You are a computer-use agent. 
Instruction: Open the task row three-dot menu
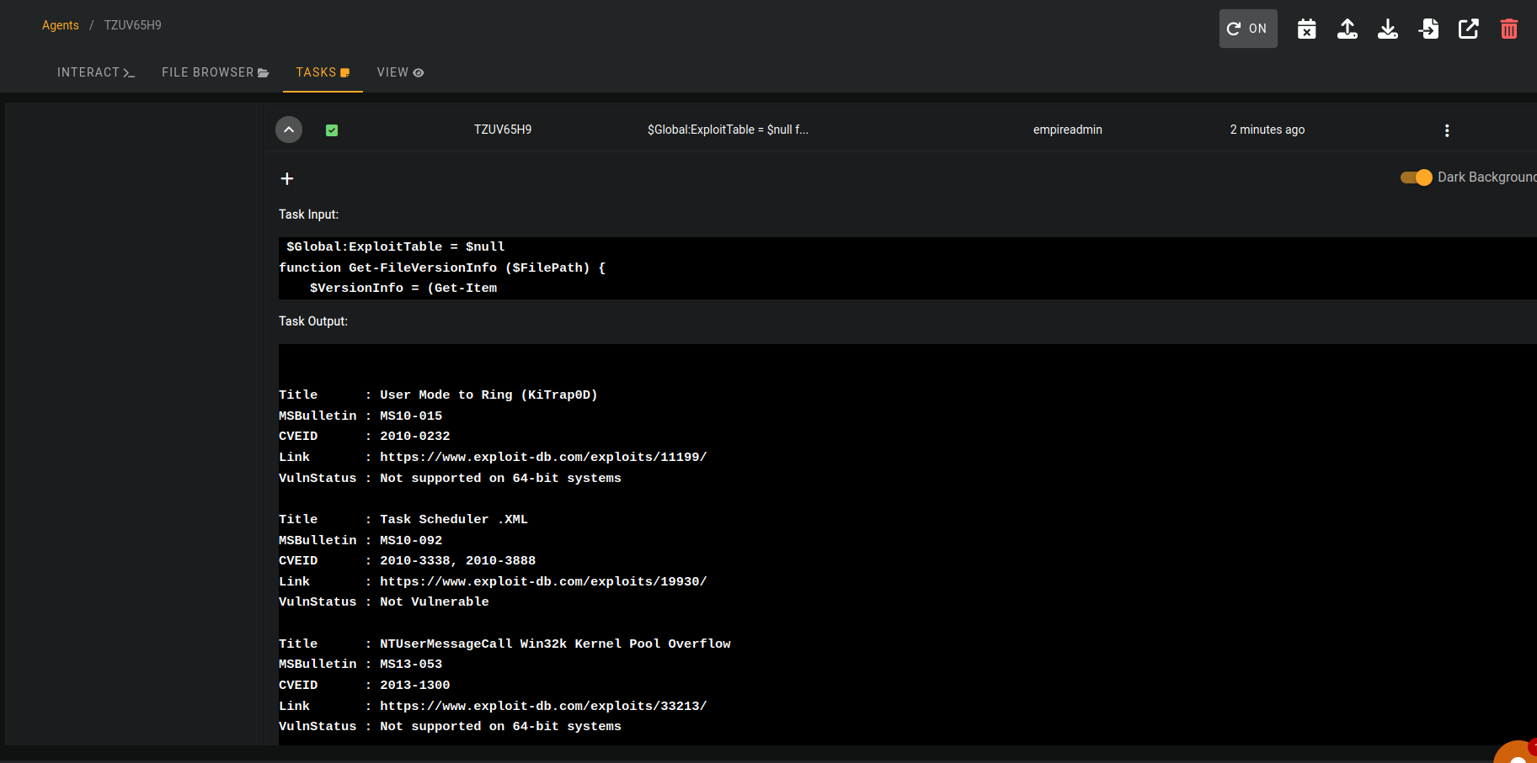(x=1447, y=130)
